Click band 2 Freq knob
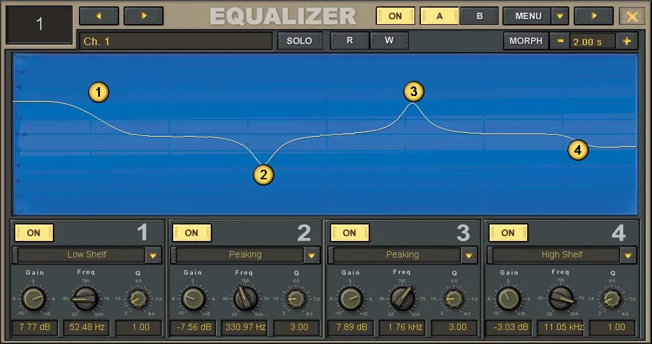The width and height of the screenshot is (652, 344). pos(245,299)
